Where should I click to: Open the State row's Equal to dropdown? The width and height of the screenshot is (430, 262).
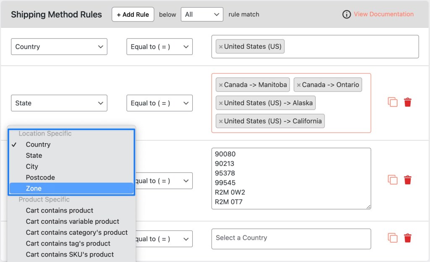coord(159,103)
